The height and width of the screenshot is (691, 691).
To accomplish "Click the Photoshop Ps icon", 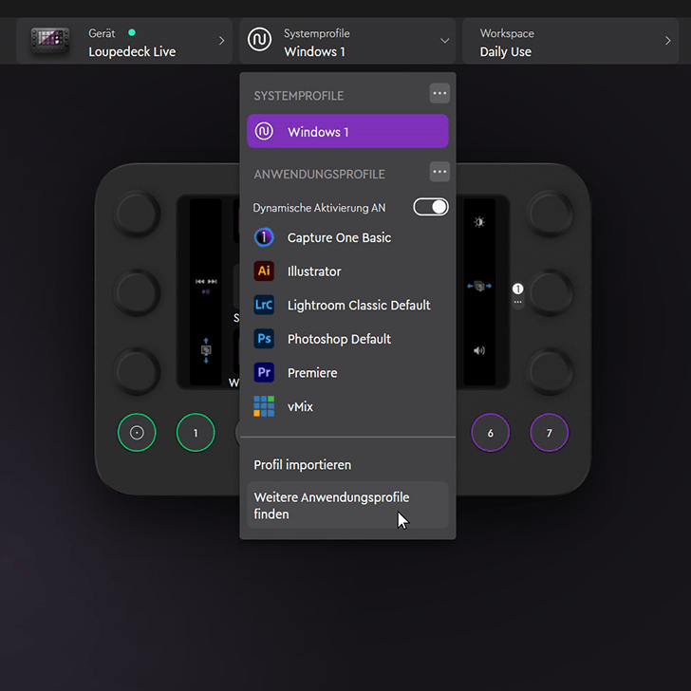I will (x=264, y=339).
